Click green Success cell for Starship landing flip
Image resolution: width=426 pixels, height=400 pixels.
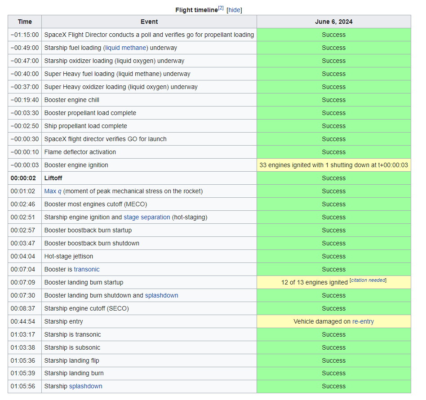point(333,360)
